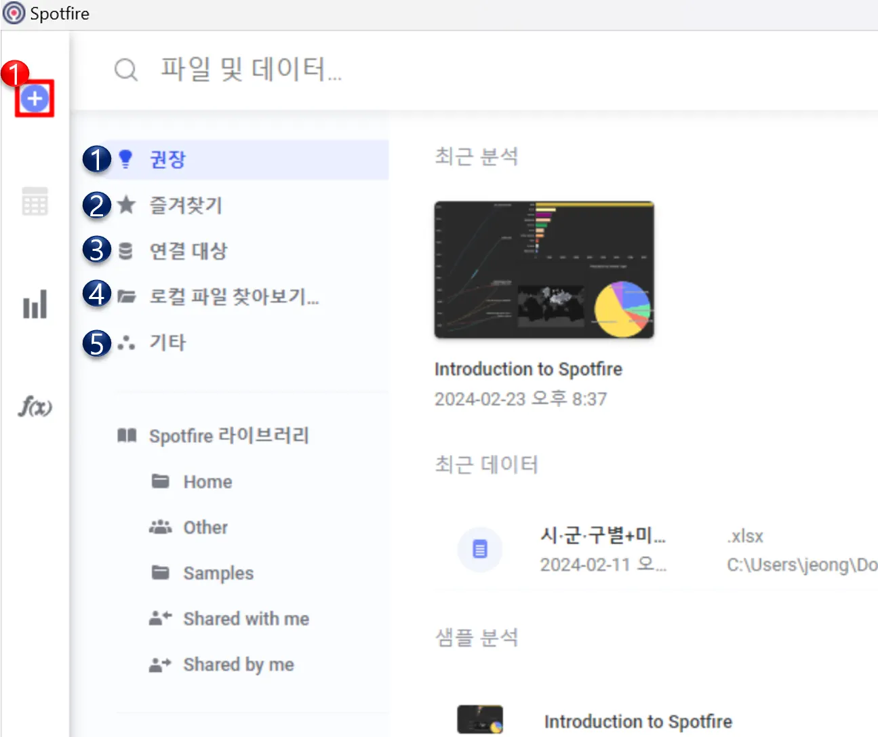The width and height of the screenshot is (878, 737).
Task: Click the date 2024-02-23 오후 8:37
Action: (521, 399)
